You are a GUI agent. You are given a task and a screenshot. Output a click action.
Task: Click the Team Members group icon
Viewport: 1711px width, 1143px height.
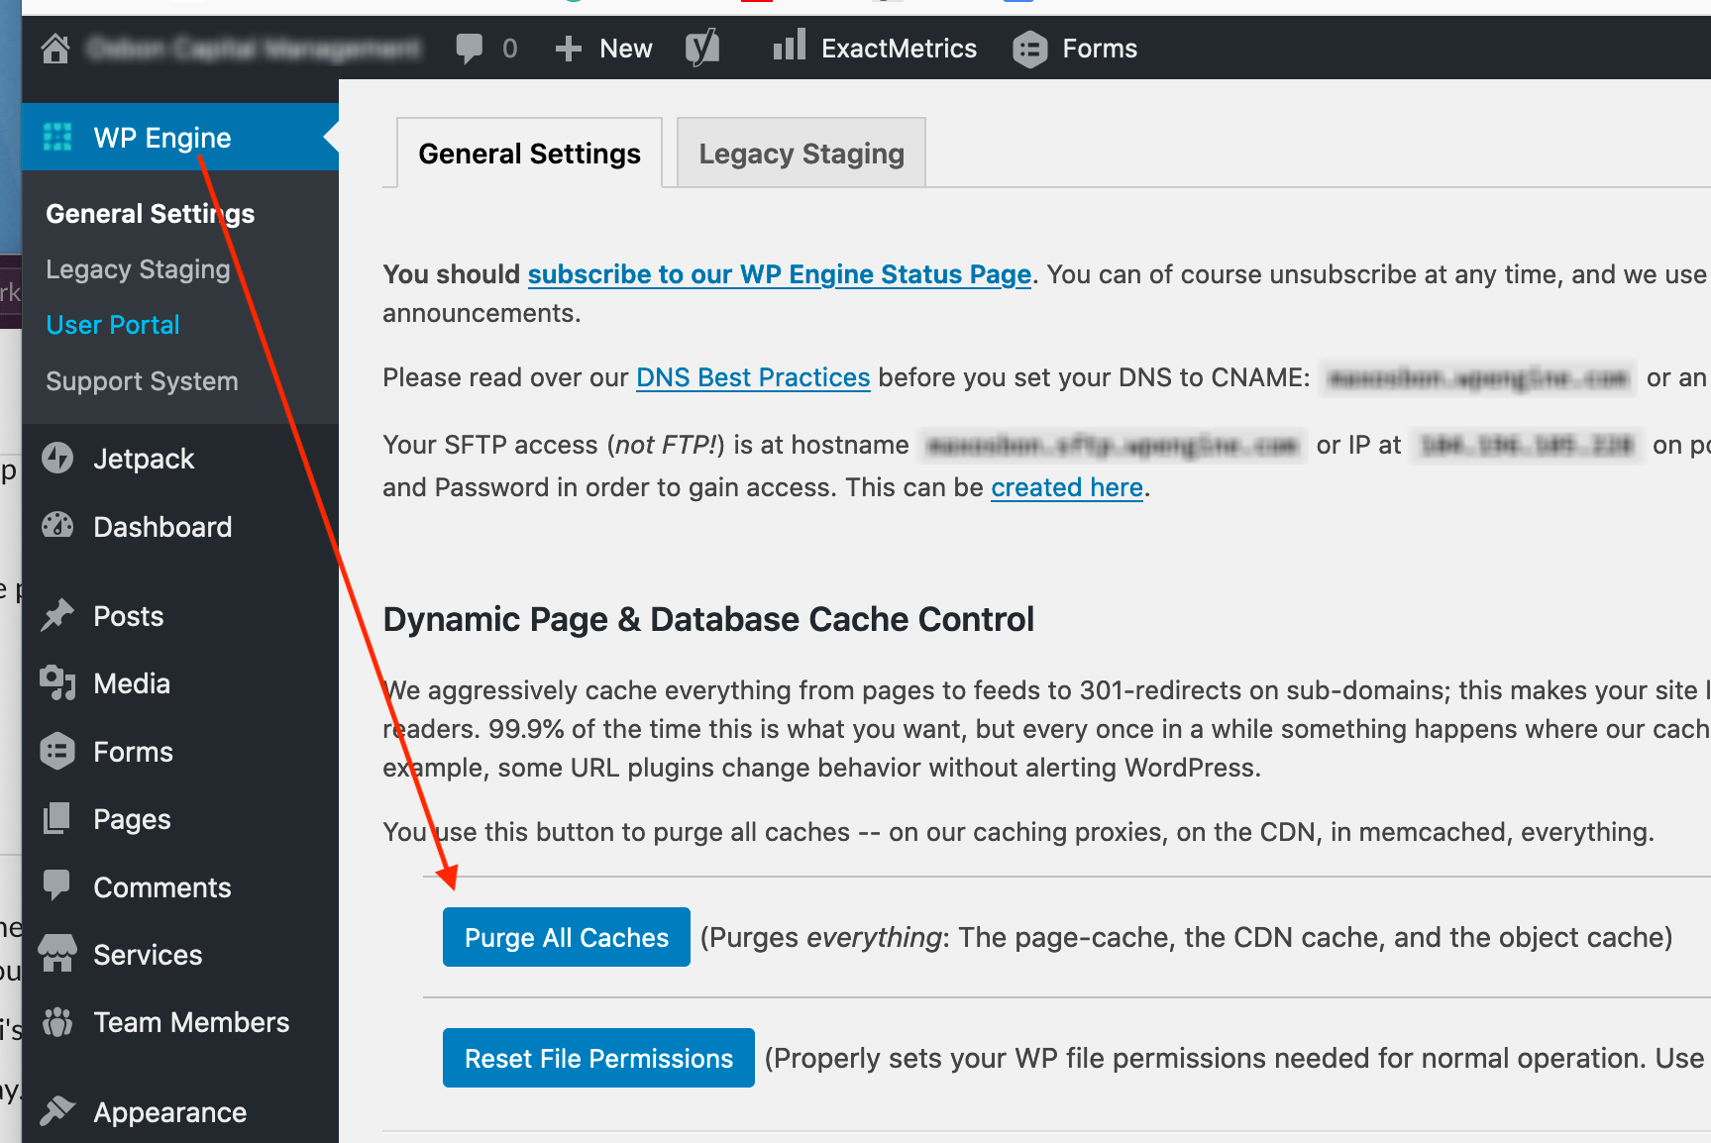coord(57,1021)
